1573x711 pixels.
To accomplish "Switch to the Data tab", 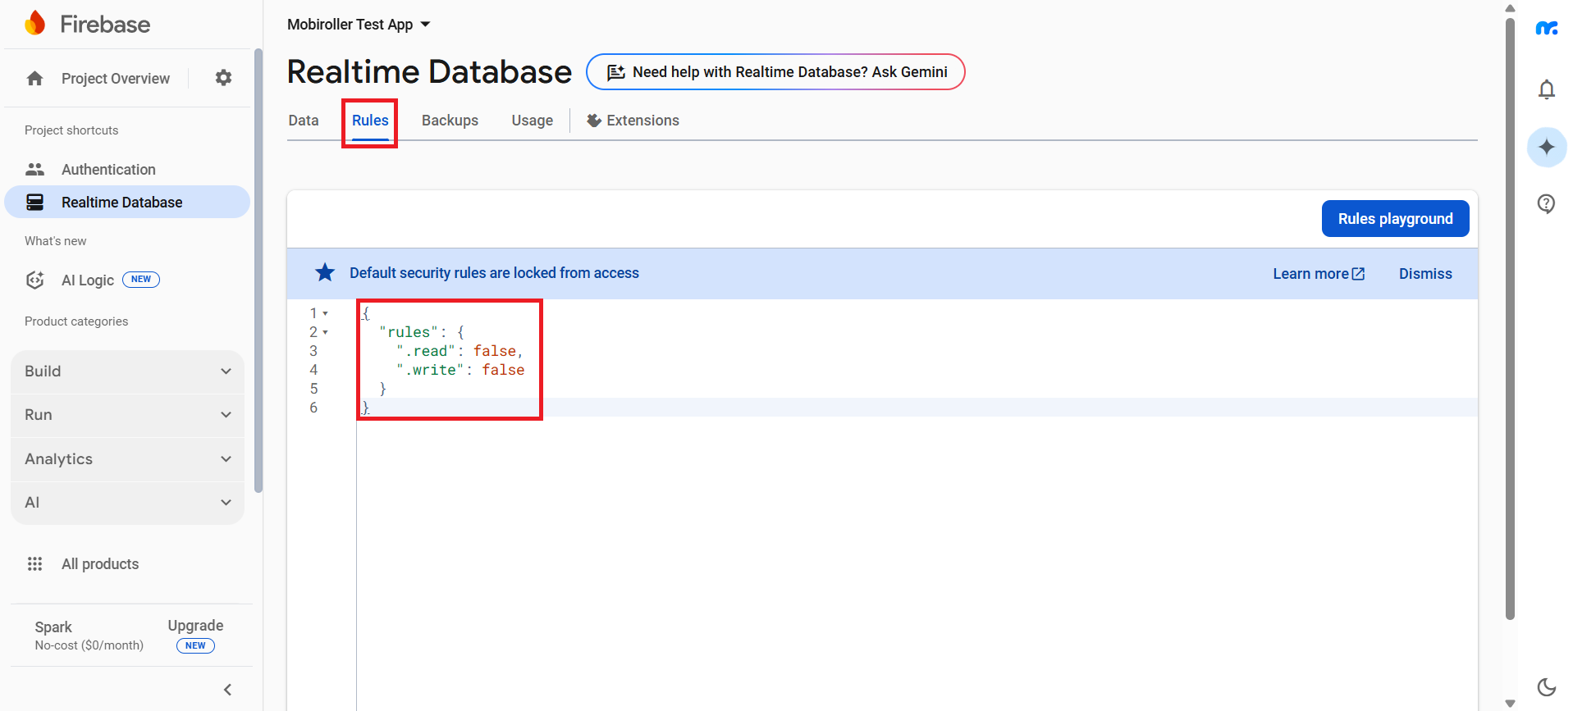I will (304, 121).
